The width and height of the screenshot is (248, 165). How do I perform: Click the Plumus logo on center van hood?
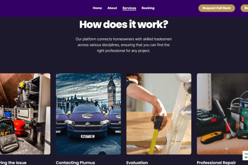(x=87, y=116)
